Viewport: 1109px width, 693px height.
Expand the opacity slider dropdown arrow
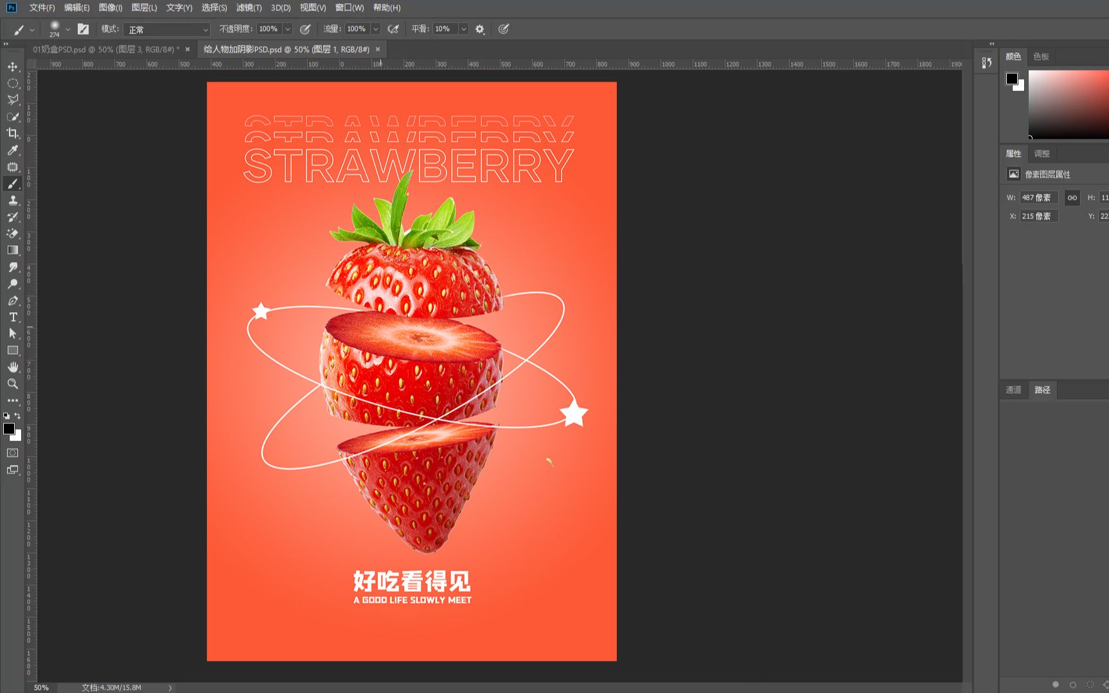288,29
